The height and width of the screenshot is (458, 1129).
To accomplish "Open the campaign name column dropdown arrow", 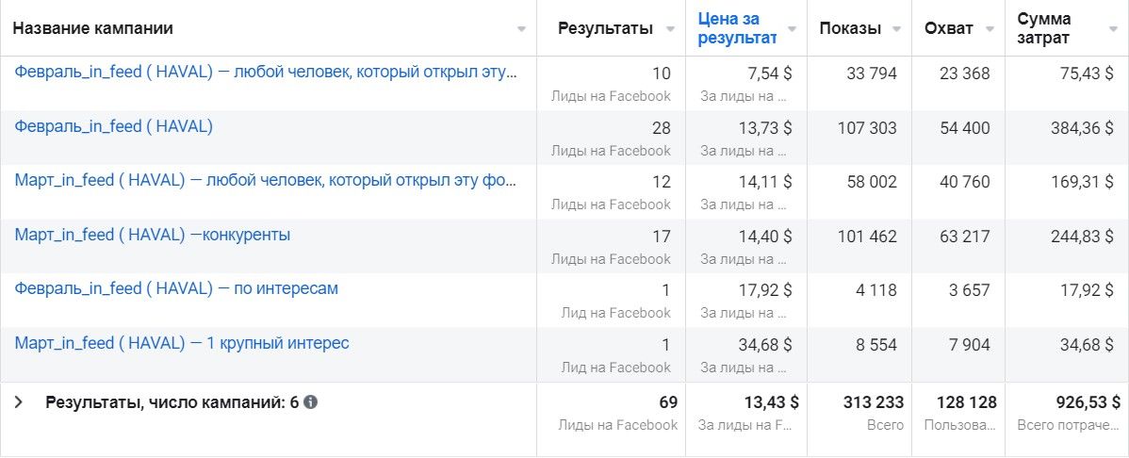I will pyautogui.click(x=521, y=29).
